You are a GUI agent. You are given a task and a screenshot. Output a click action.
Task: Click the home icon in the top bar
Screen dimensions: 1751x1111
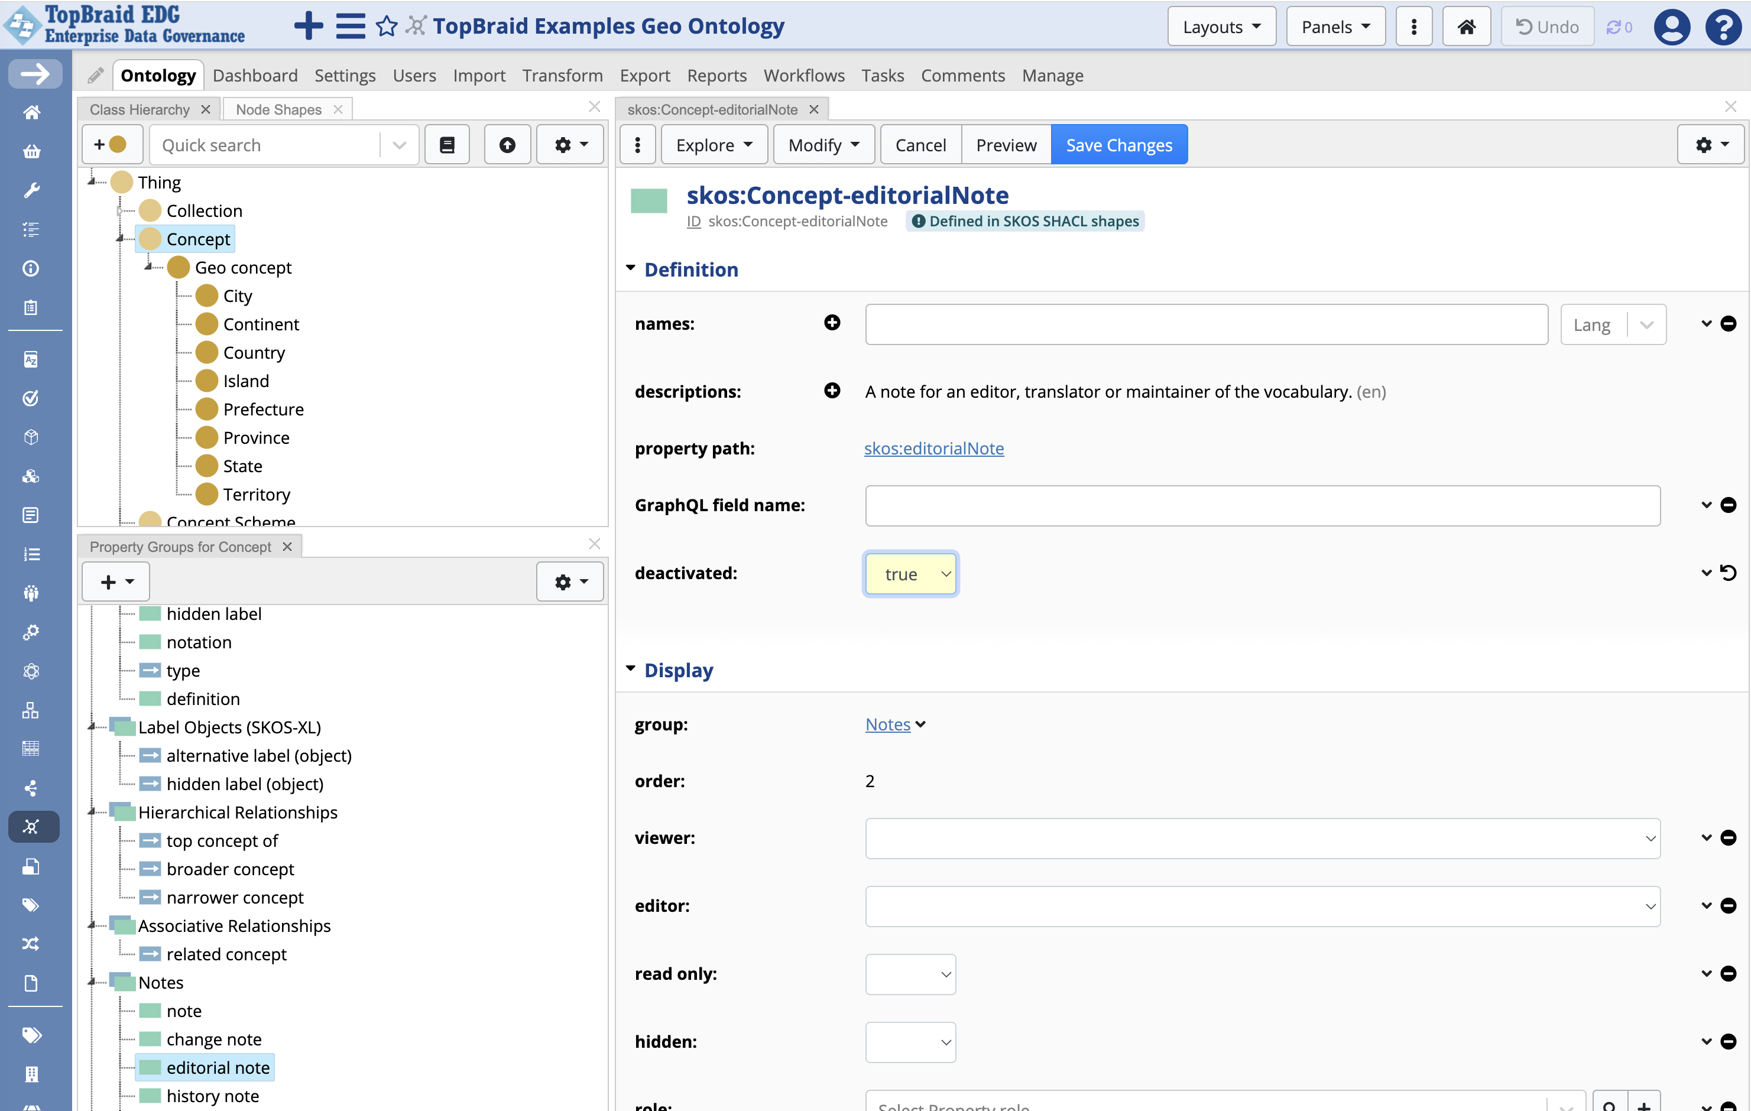pyautogui.click(x=1466, y=27)
